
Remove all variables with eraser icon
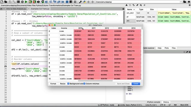click(x=137, y=5)
